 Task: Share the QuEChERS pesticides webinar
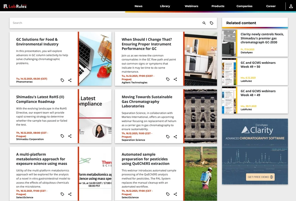pos(175,194)
